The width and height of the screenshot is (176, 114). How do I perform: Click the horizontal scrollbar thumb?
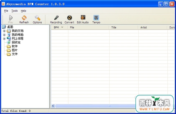95,106
